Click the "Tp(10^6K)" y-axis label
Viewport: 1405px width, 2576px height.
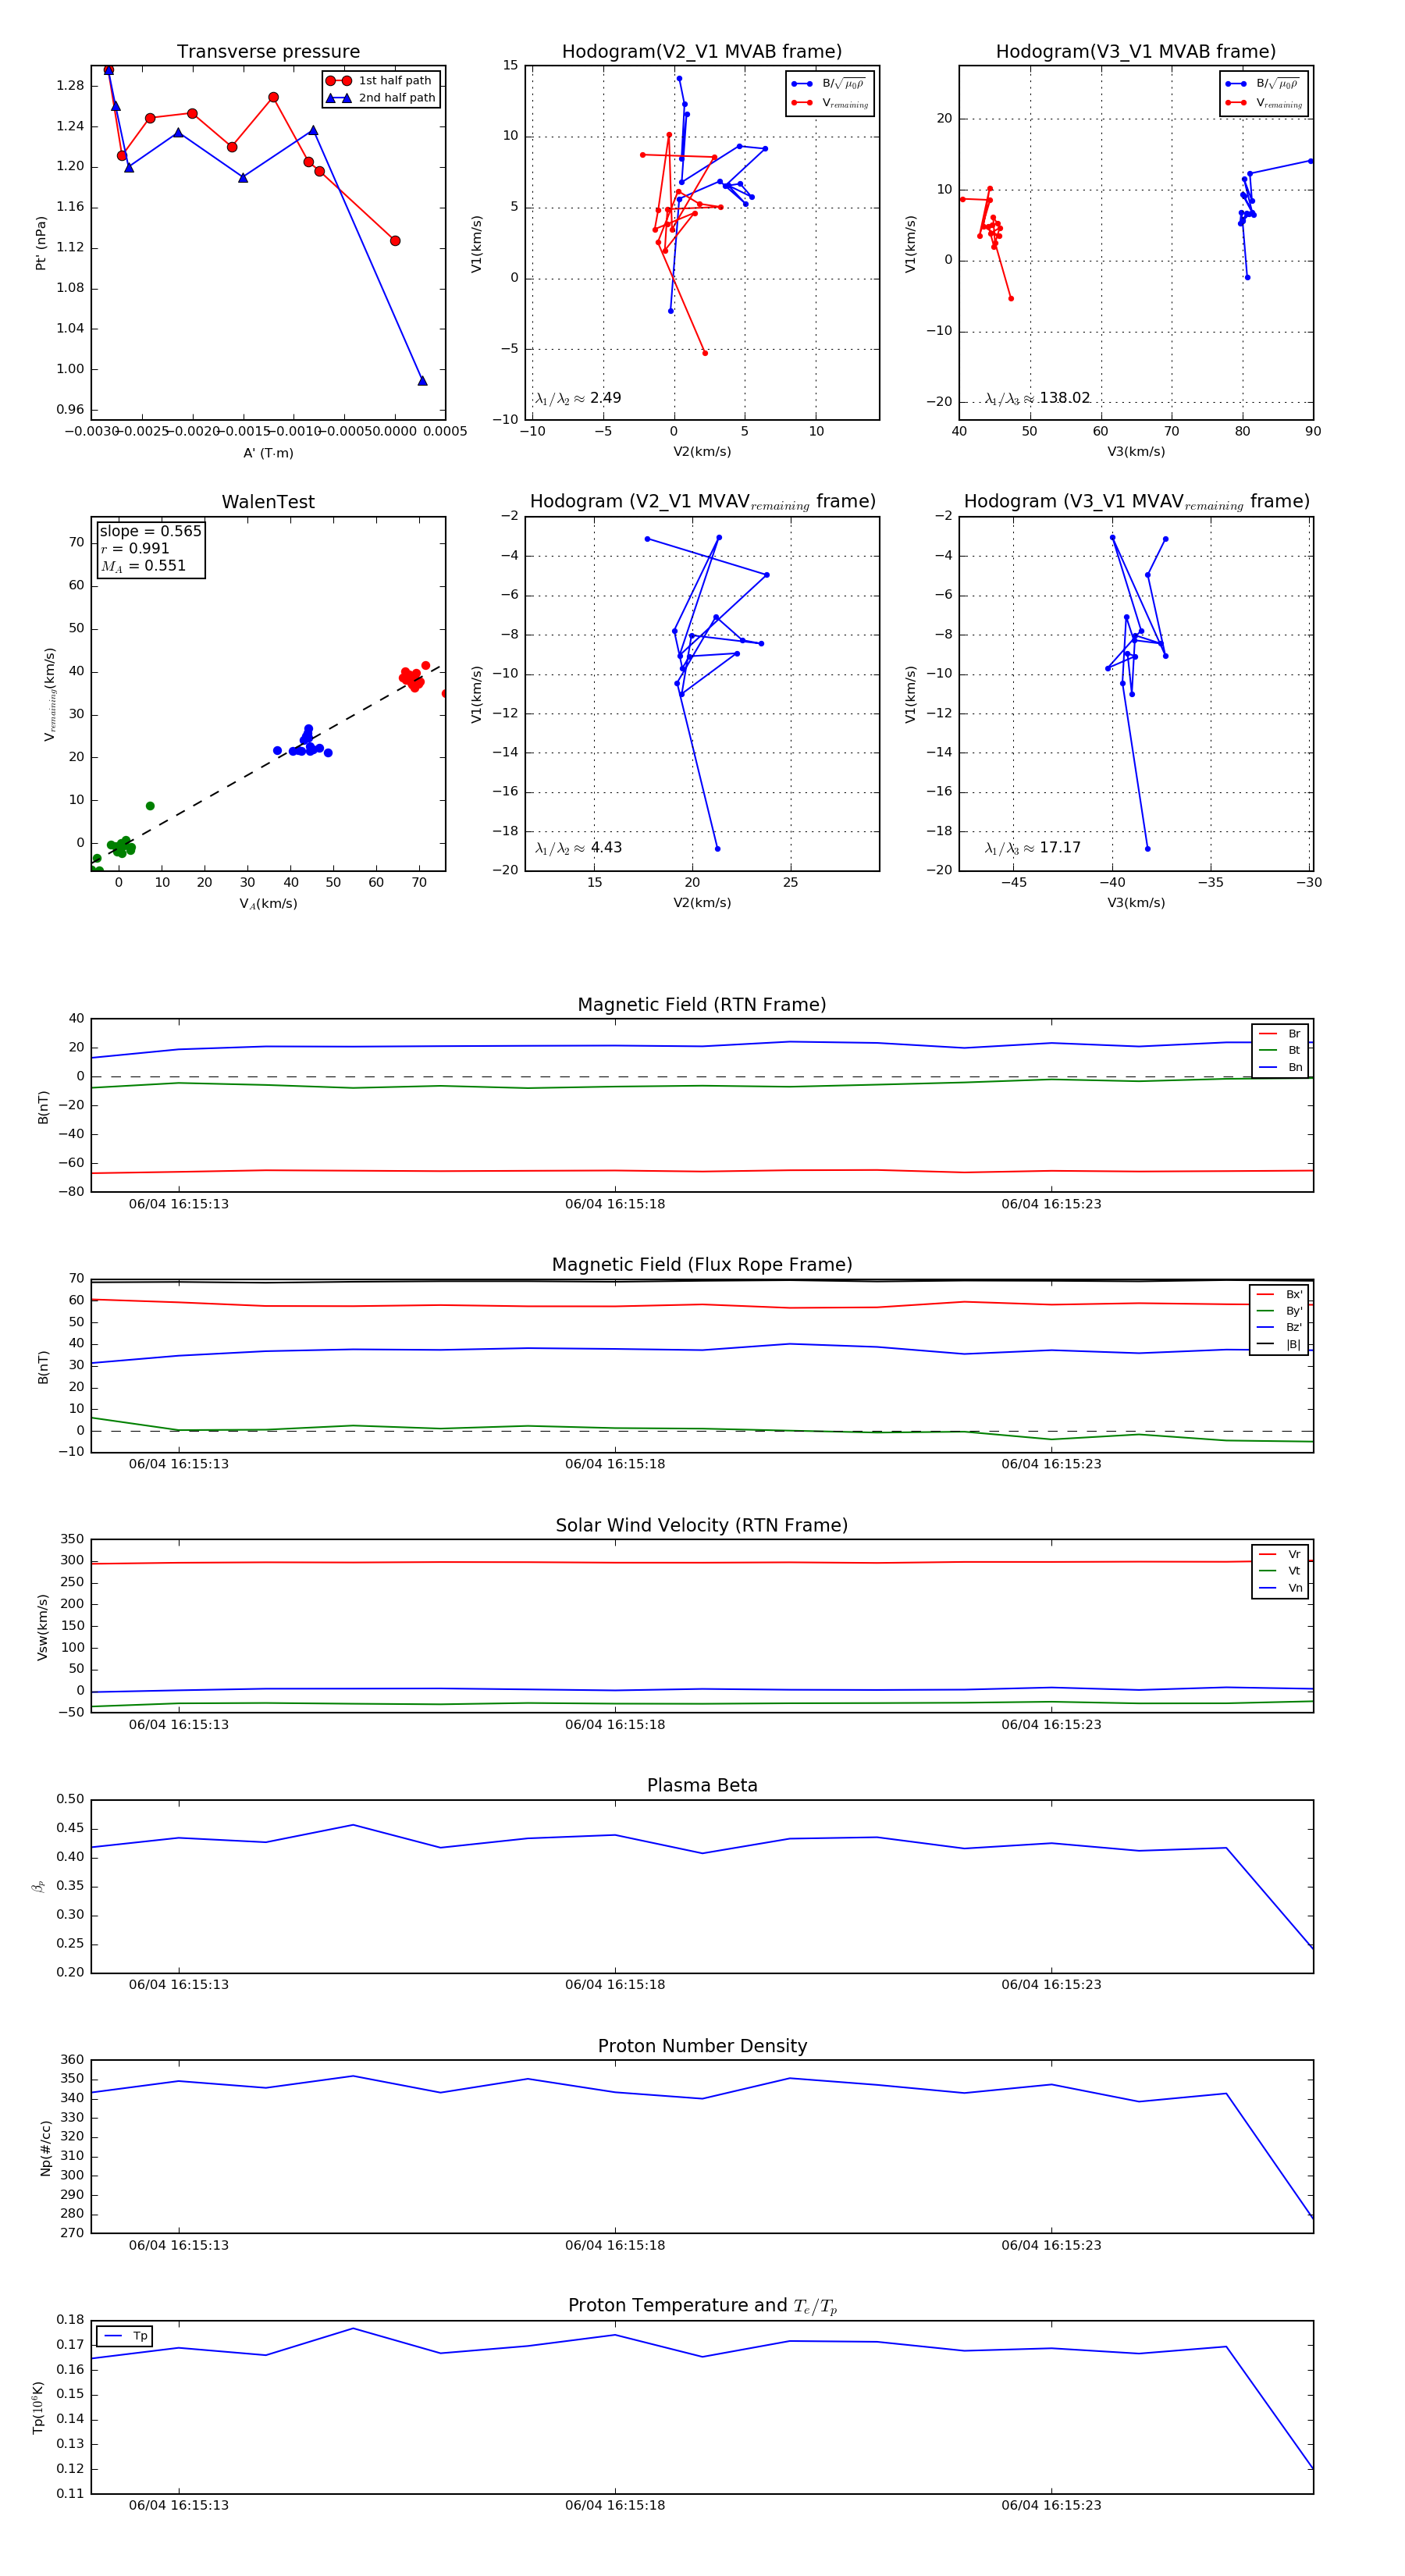point(38,2408)
